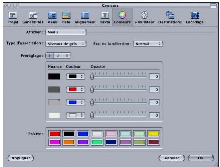
Task: Click the Appliquer button
Action: pyautogui.click(x=21, y=158)
